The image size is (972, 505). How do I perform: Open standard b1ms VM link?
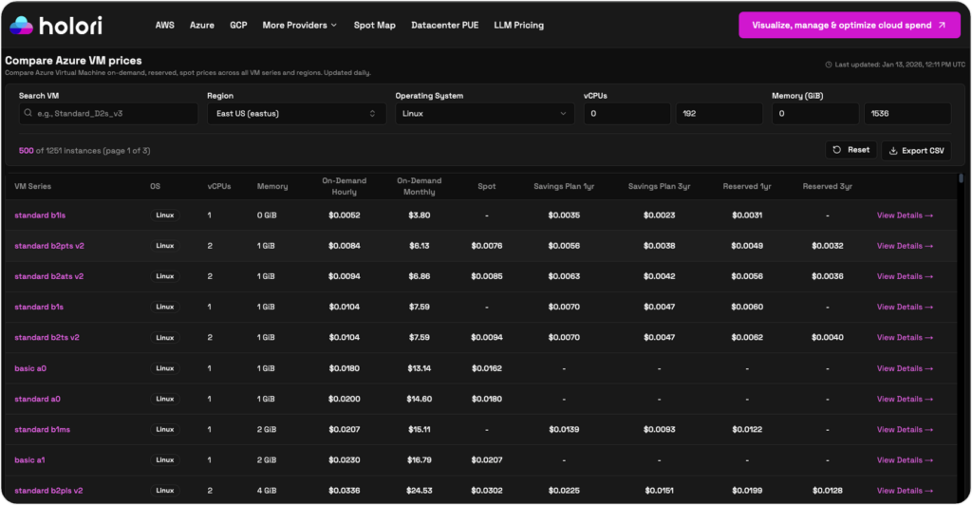[x=42, y=429]
